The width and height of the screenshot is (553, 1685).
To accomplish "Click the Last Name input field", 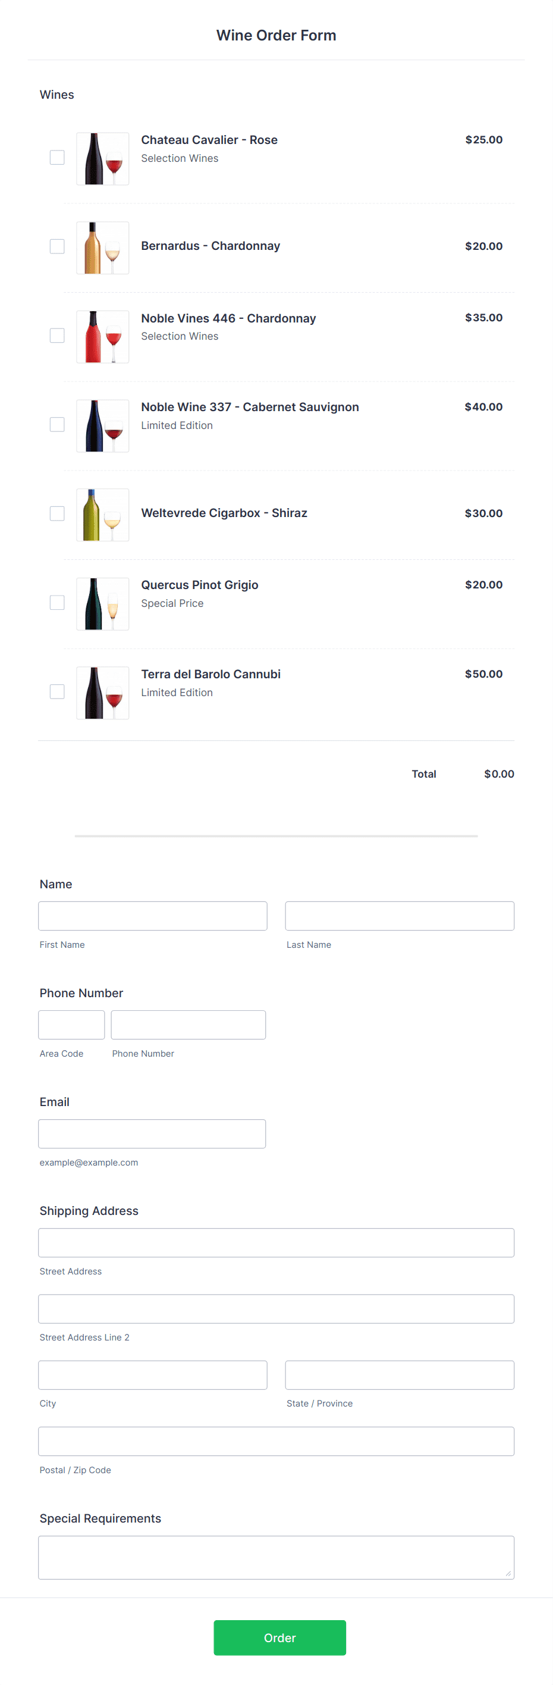I will point(400,916).
